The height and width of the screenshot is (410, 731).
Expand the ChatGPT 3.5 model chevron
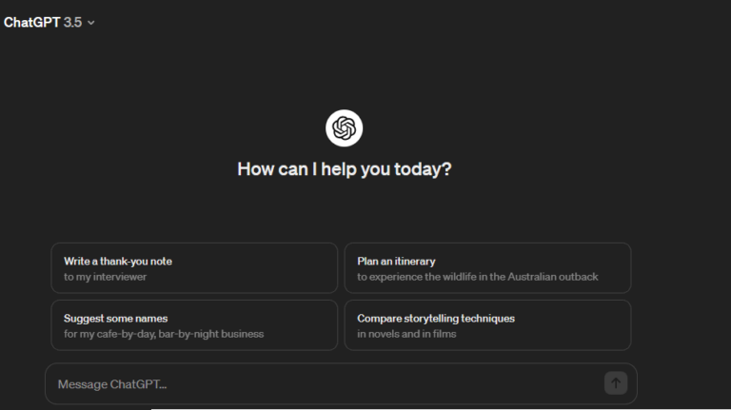click(x=91, y=23)
